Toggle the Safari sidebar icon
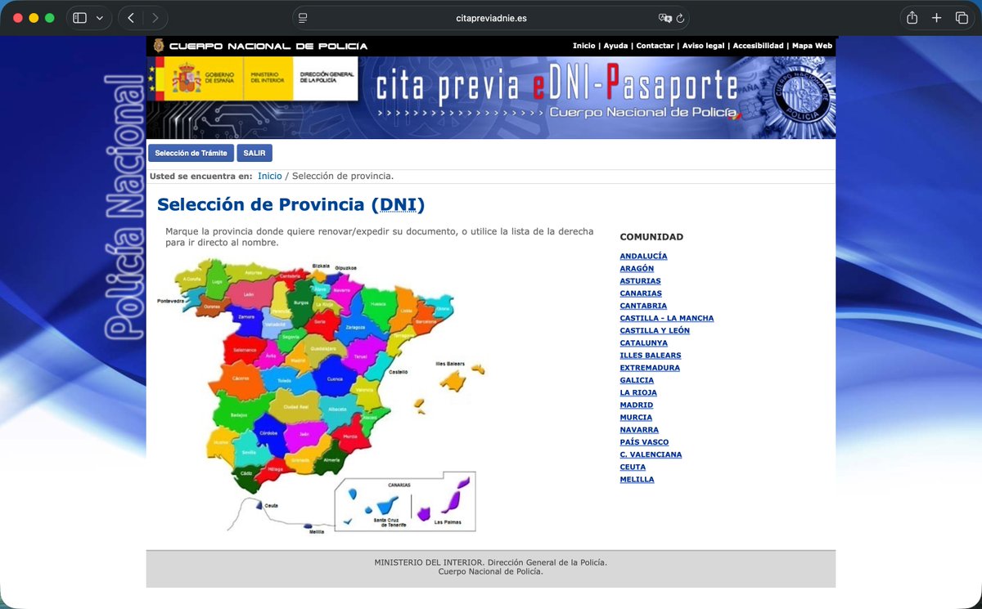Viewport: 982px width, 609px height. [x=79, y=18]
